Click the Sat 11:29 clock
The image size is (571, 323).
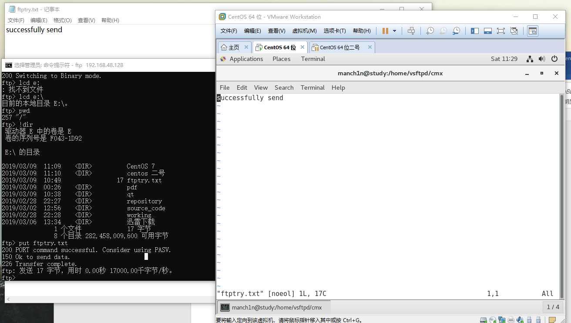pyautogui.click(x=504, y=59)
